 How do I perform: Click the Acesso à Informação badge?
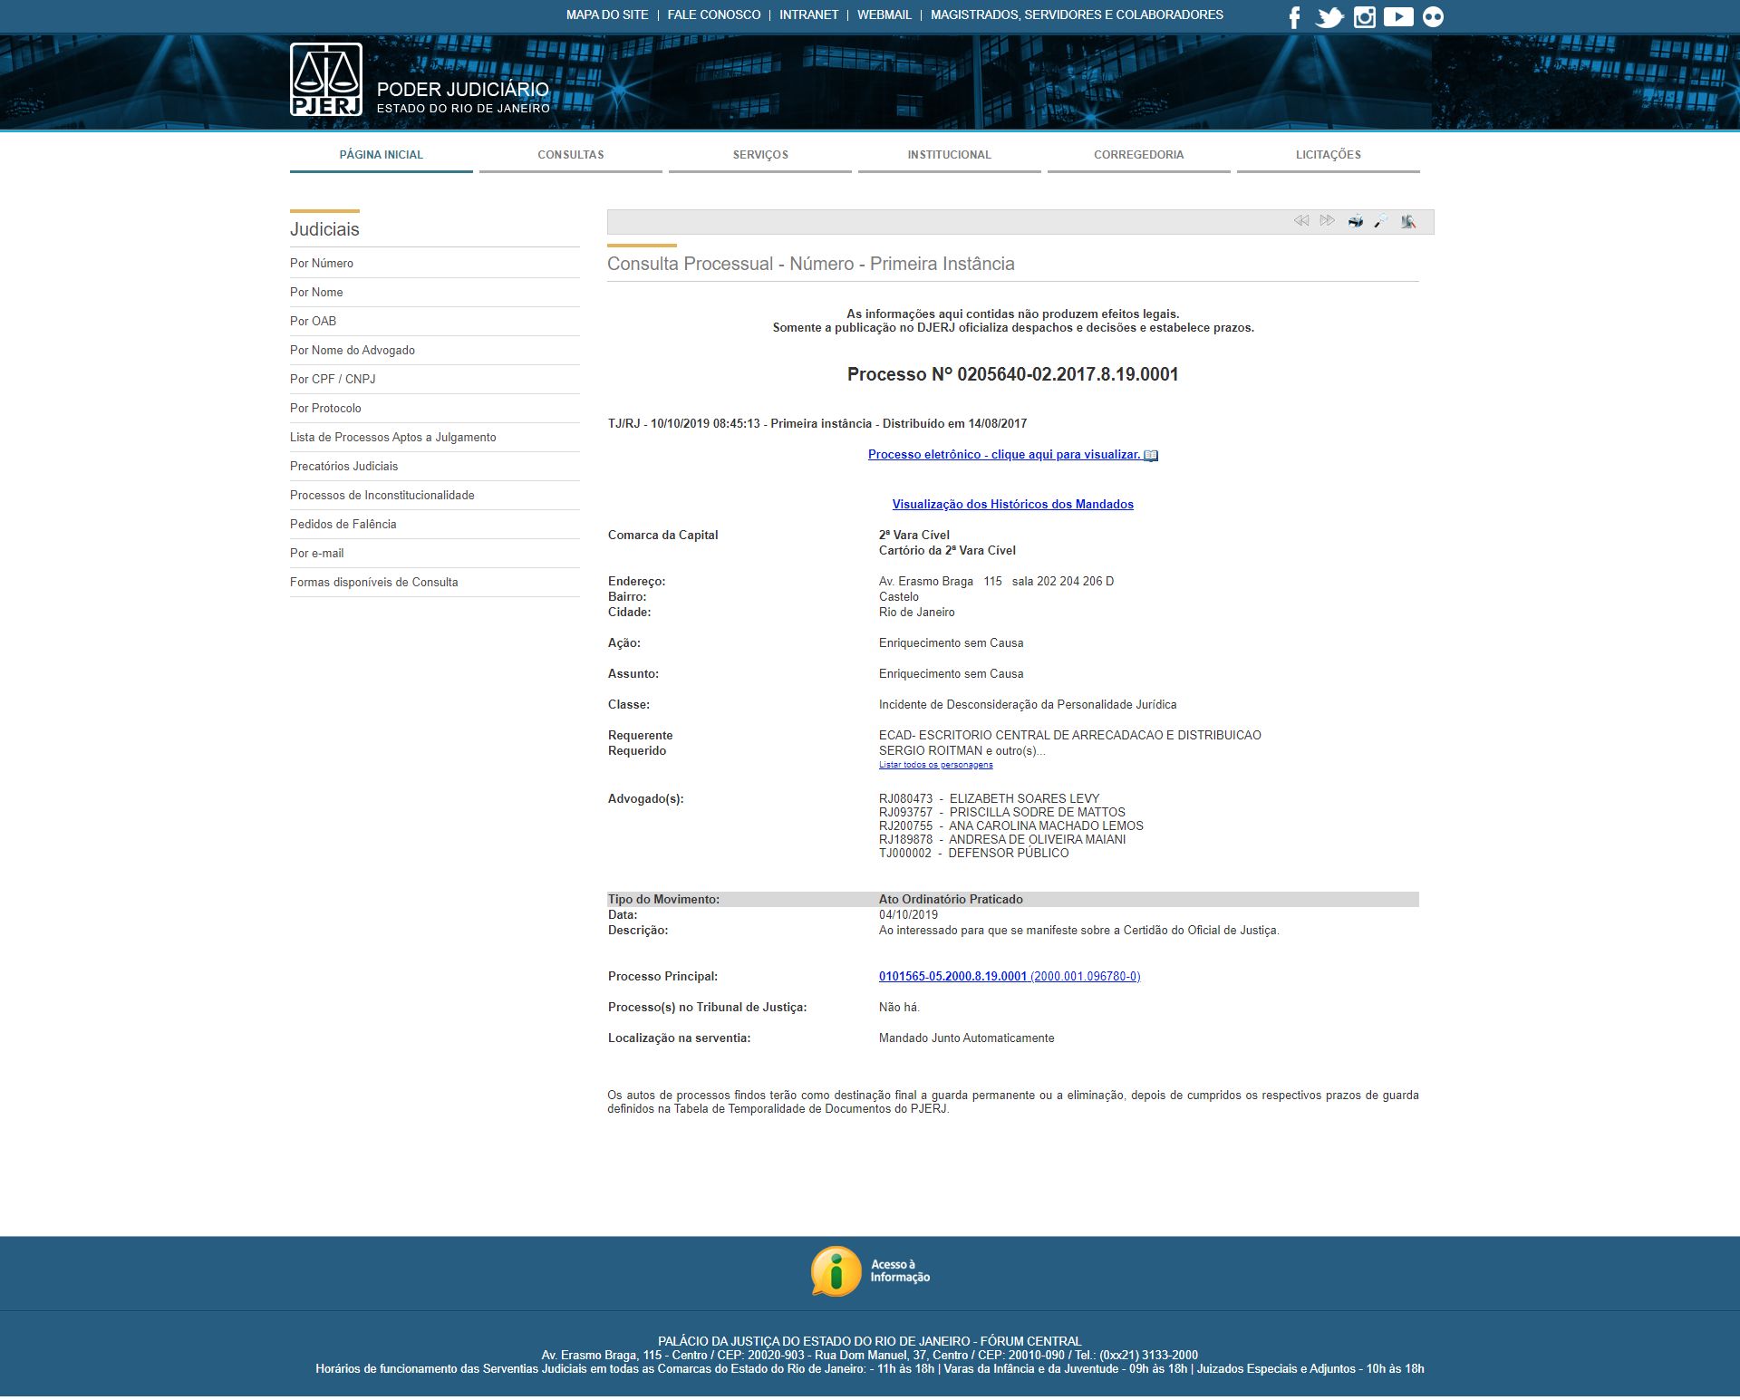[x=870, y=1271]
